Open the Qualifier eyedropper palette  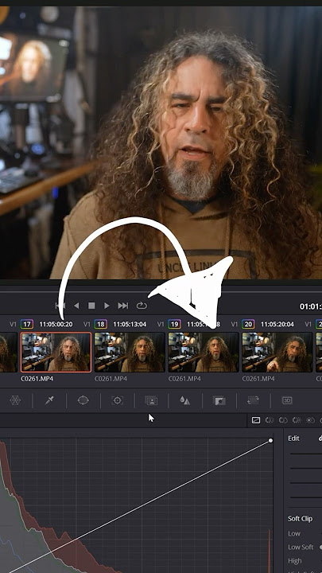pos(49,400)
